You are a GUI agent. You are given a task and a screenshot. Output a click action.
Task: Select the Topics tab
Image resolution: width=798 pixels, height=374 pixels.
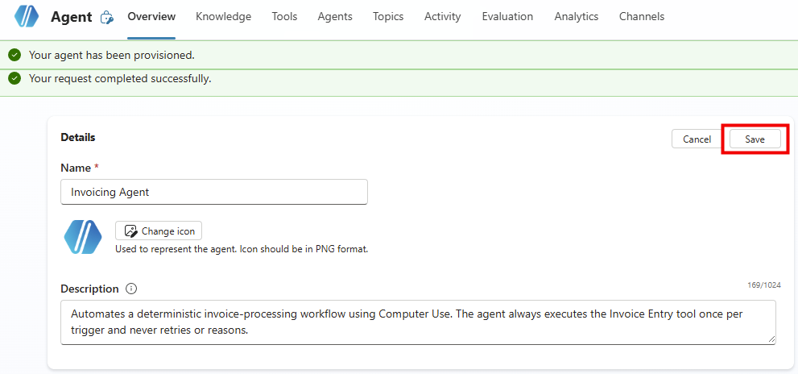click(388, 16)
